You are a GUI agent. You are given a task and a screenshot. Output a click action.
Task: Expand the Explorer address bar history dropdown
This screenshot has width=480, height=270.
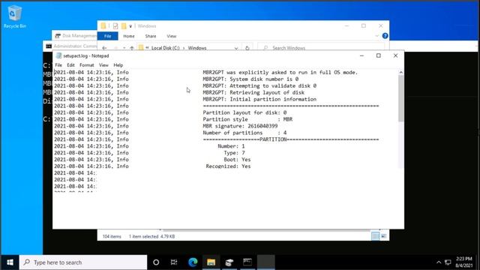tap(236, 48)
